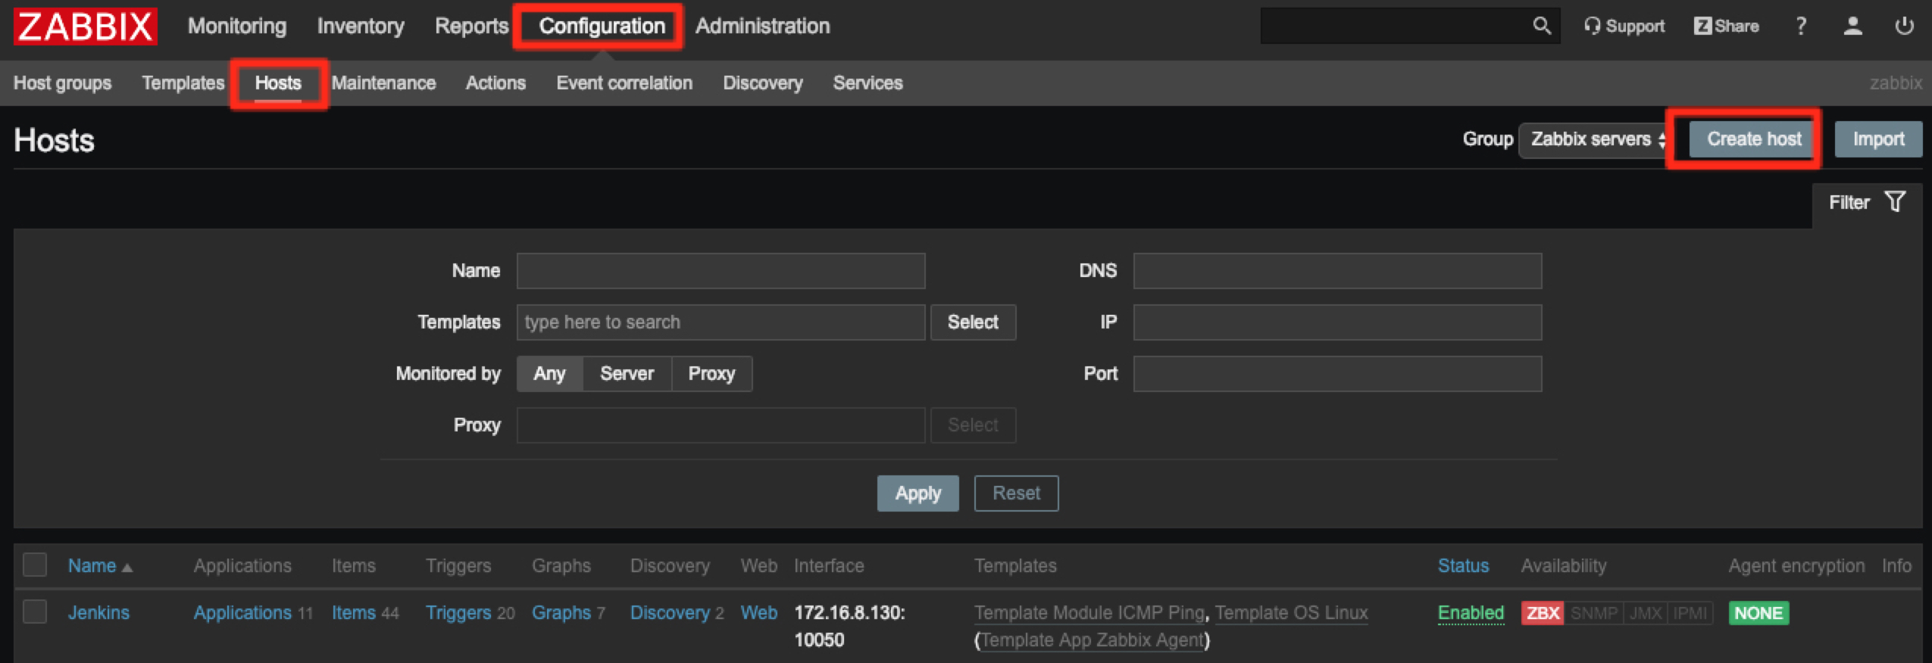
Task: Open Jenkins Web link
Action: (758, 613)
